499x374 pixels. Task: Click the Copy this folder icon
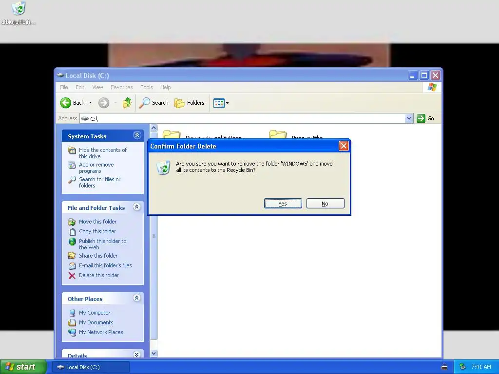coord(72,231)
